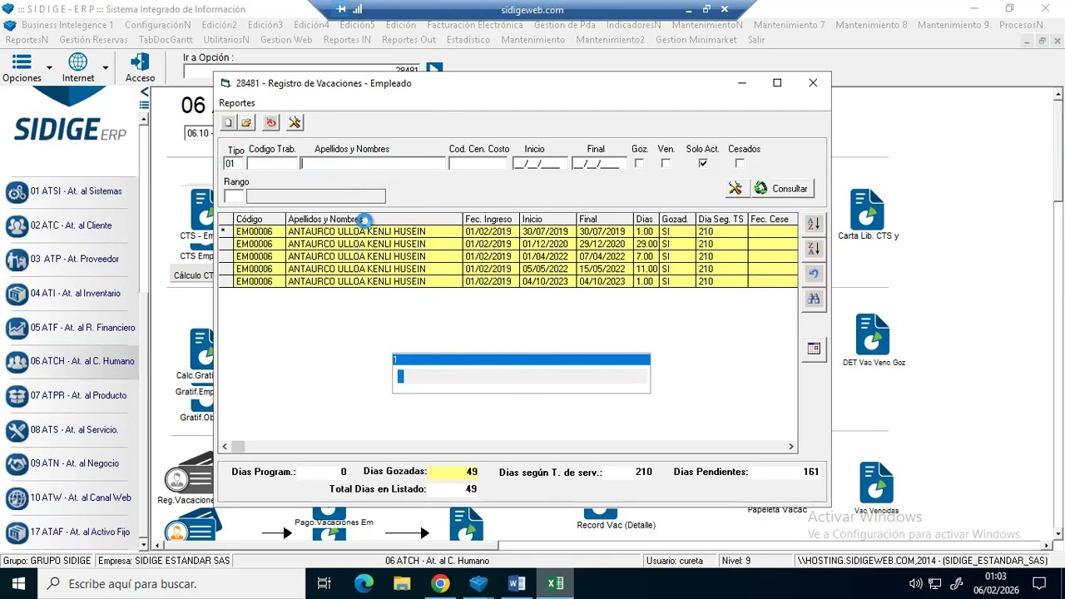This screenshot has width=1065, height=599.
Task: Open the Carta Lib. CTS report icon
Action: [867, 210]
